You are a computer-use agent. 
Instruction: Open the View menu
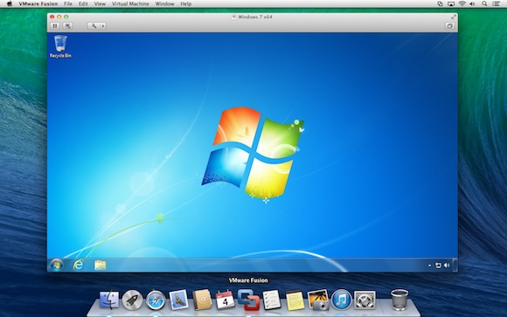point(100,3)
